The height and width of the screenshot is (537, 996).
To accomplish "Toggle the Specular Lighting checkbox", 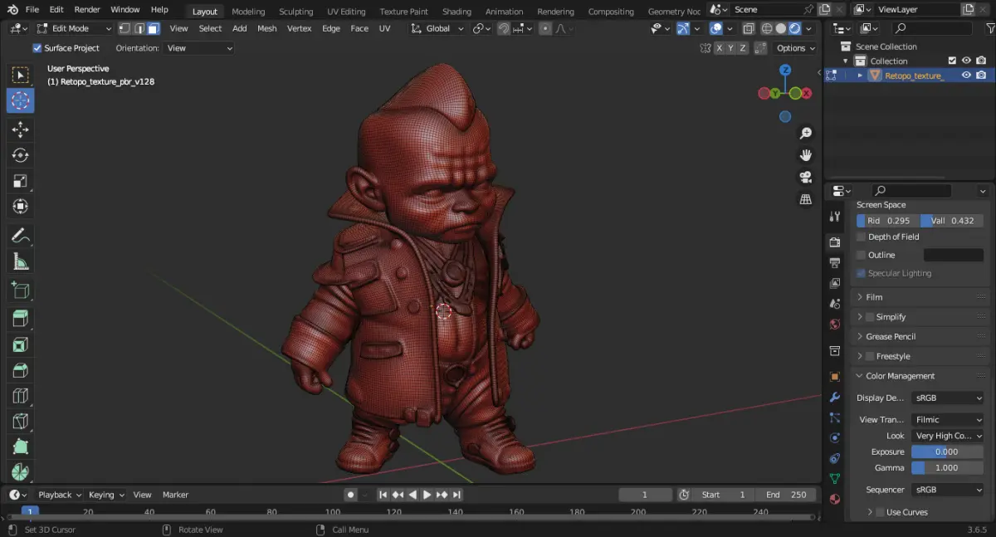I will tap(861, 273).
